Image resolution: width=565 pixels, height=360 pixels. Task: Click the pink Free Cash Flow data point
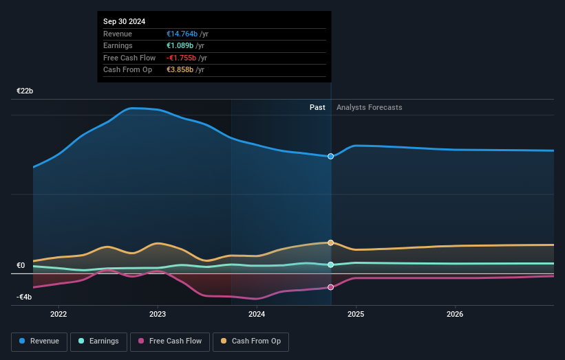point(331,287)
